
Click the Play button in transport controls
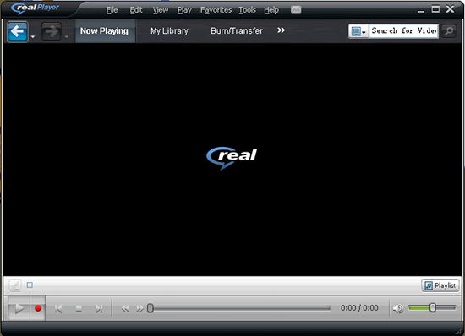click(19, 308)
